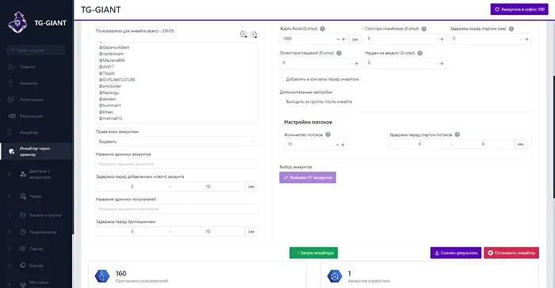Click @GazanovAlbert in the users list
555x288 pixels.
114,47
